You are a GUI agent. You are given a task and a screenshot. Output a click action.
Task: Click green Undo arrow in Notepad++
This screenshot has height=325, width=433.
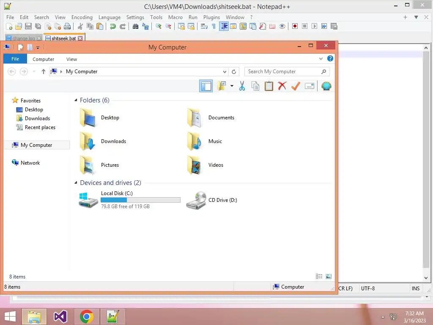112,26
